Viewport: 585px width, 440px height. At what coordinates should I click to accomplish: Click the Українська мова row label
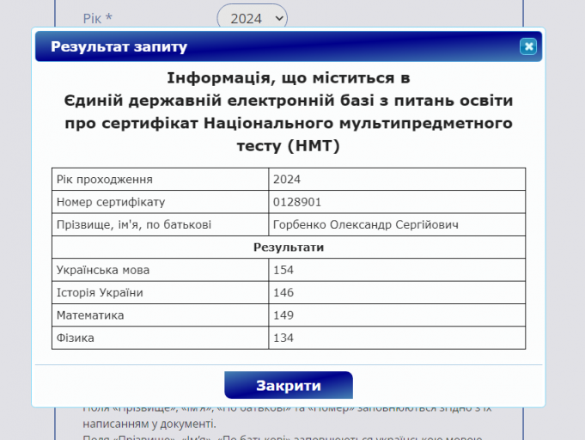click(x=103, y=270)
